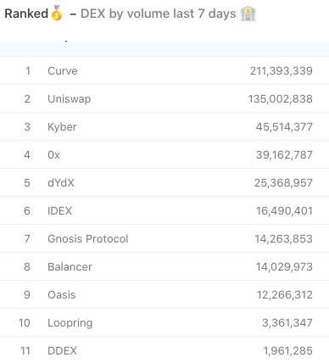The image size is (329, 363).
Task: Select the Loopring row name
Action: click(x=70, y=323)
